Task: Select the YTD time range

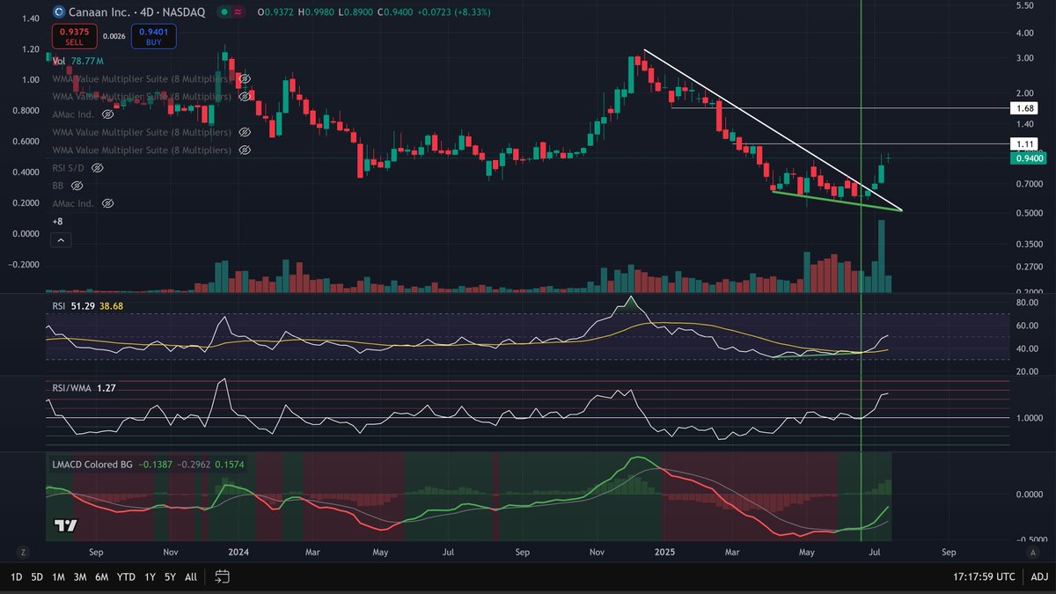Action: 127,576
